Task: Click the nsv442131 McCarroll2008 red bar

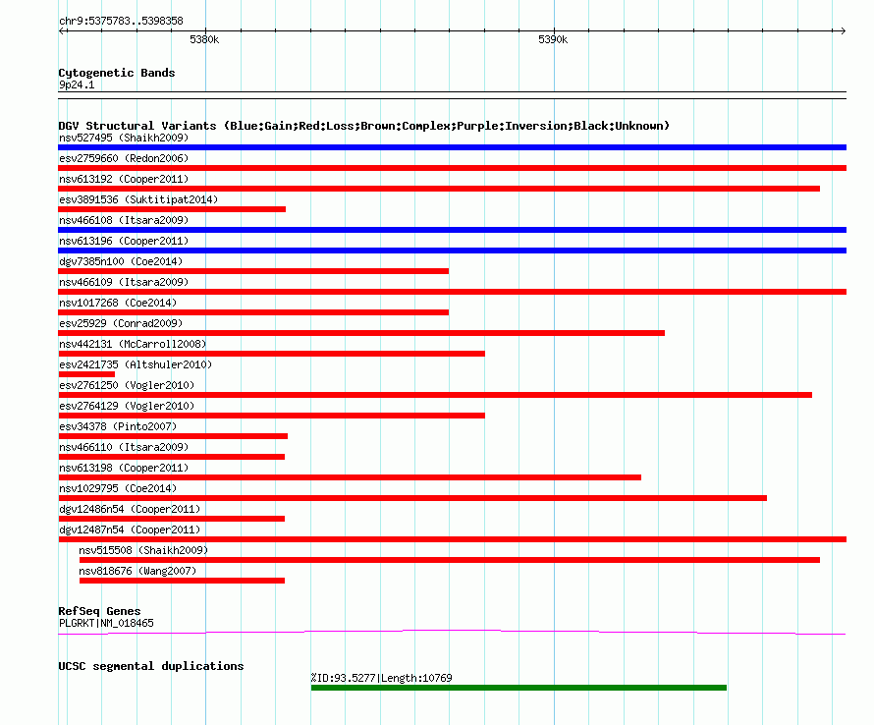Action: (271, 354)
